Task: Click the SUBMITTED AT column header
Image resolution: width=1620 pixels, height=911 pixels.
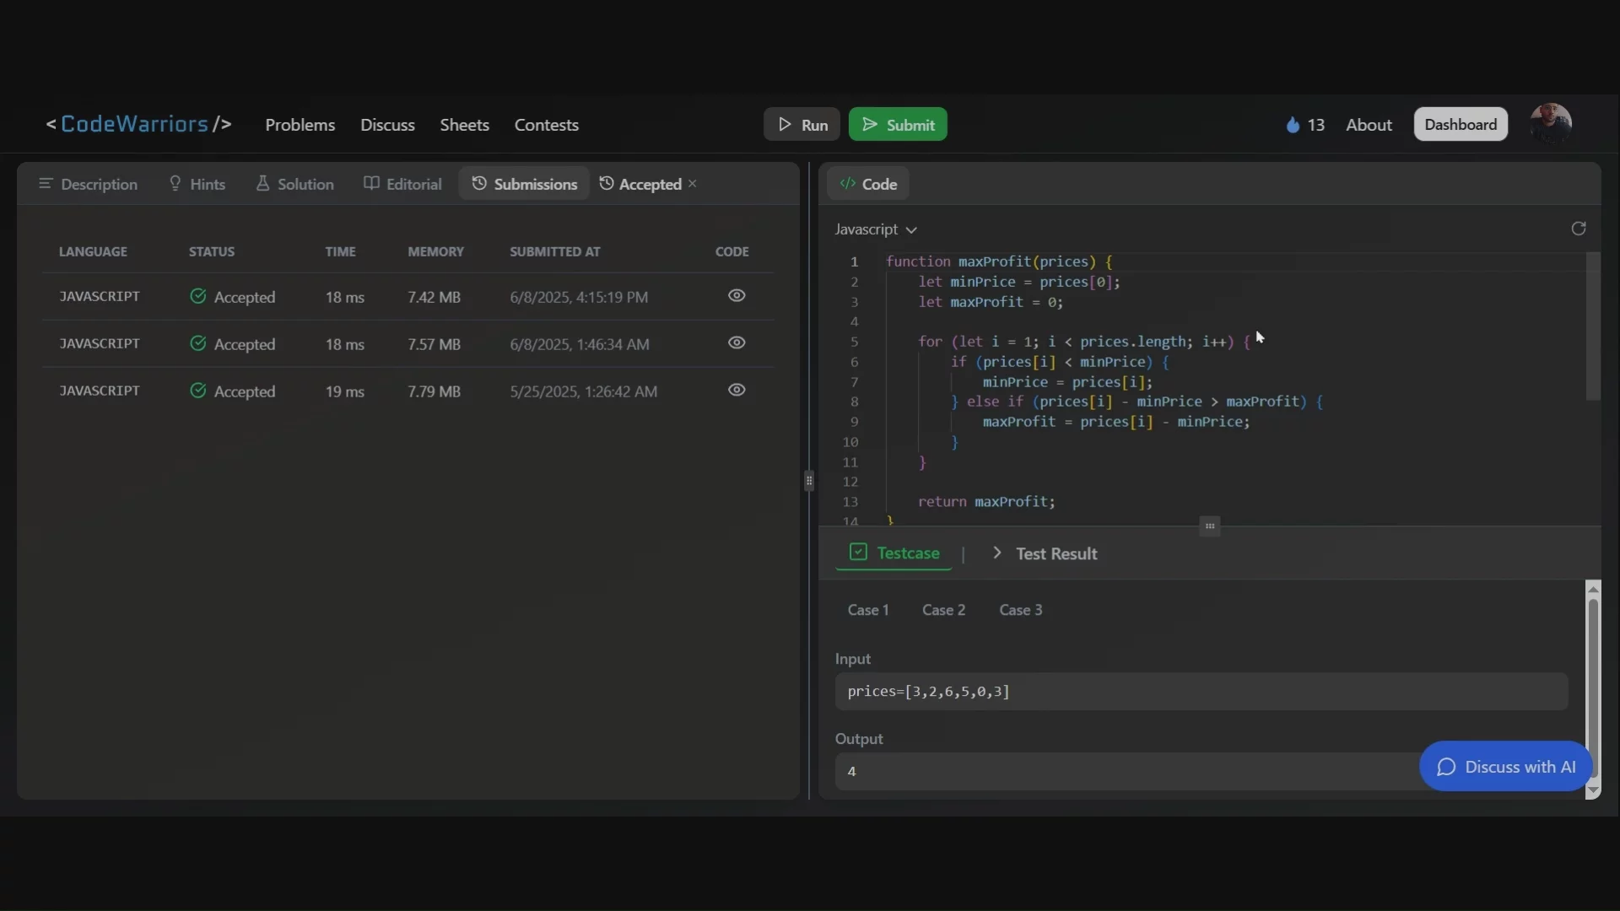Action: (x=554, y=251)
